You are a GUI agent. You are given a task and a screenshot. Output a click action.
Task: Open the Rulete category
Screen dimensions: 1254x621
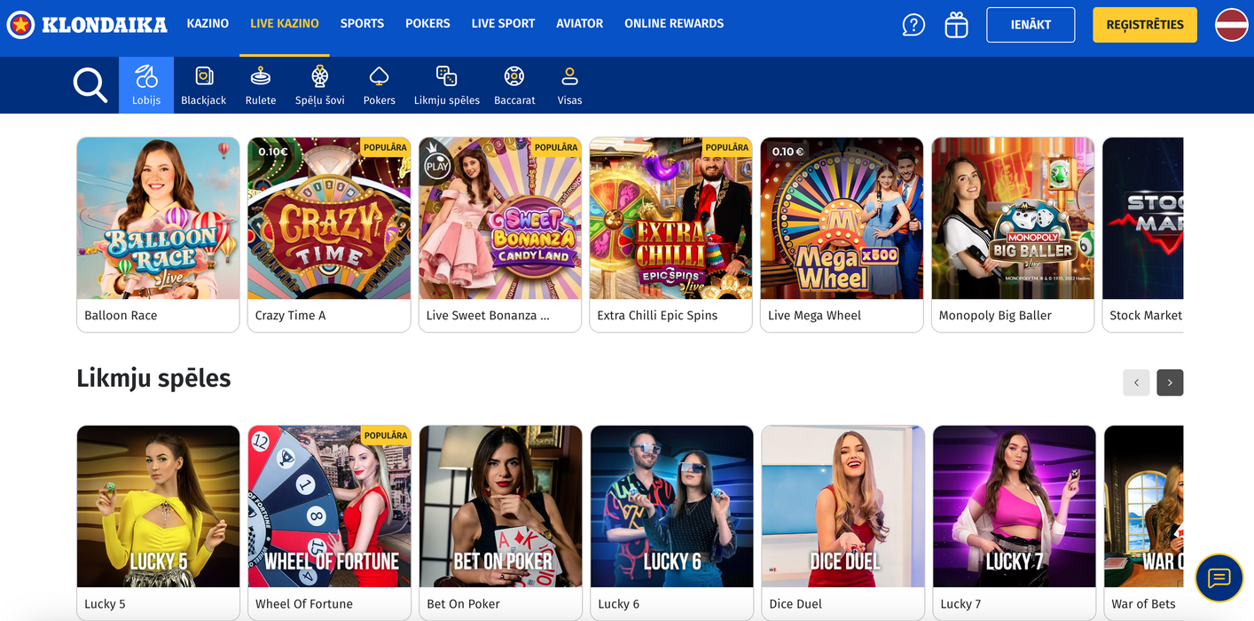(261, 85)
